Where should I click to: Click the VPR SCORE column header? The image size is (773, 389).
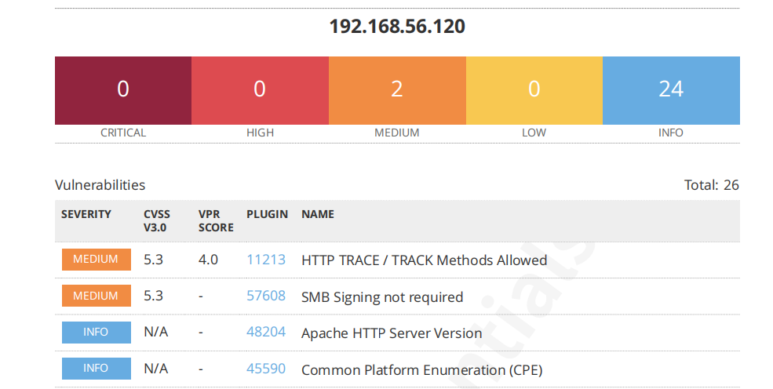pos(216,220)
